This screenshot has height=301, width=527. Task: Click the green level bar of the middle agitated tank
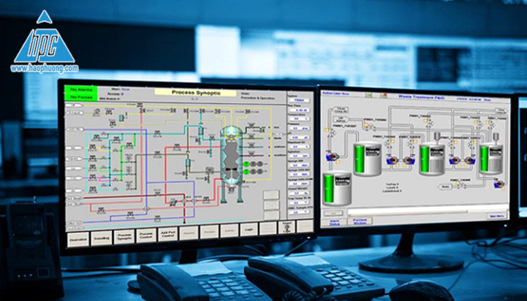pos(425,159)
